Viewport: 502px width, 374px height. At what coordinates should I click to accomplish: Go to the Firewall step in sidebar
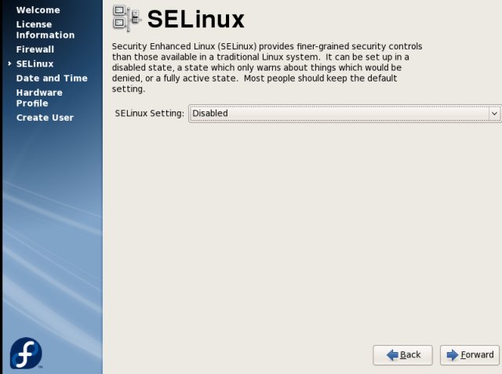tap(35, 49)
